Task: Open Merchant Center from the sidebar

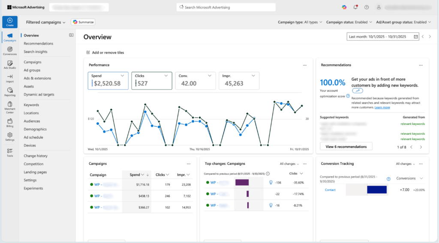Action: (x=10, y=107)
